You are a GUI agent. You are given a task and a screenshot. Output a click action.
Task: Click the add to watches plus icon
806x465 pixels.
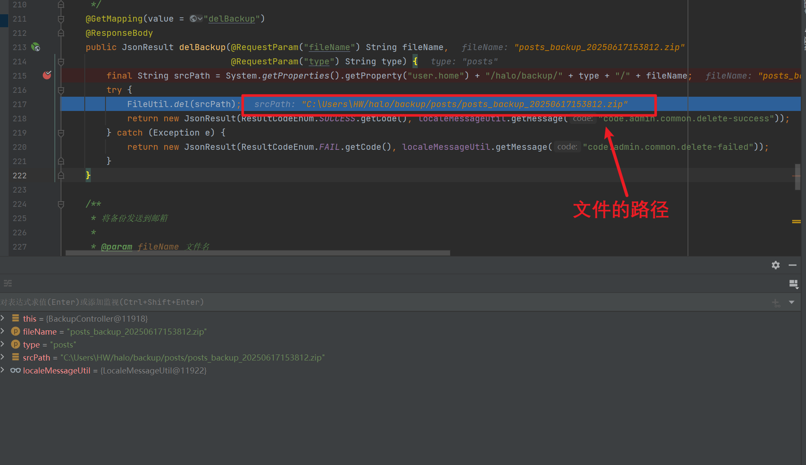[x=776, y=303]
